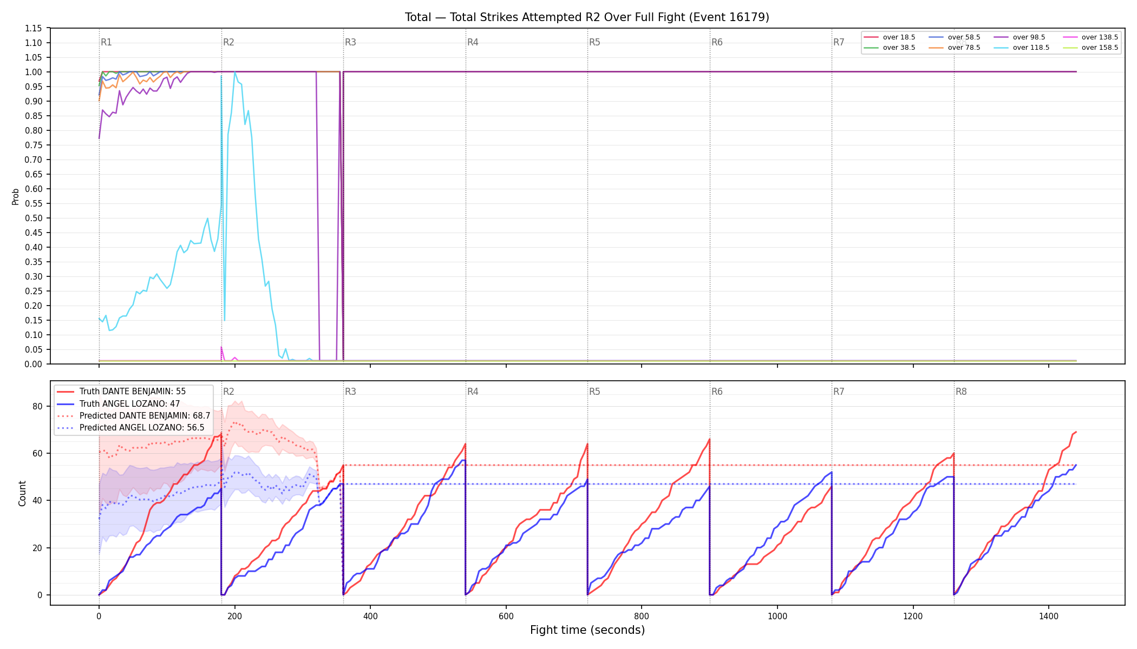The width and height of the screenshot is (1137, 649).
Task: Select the 'over 118.5' legend entry
Action: 1022,48
